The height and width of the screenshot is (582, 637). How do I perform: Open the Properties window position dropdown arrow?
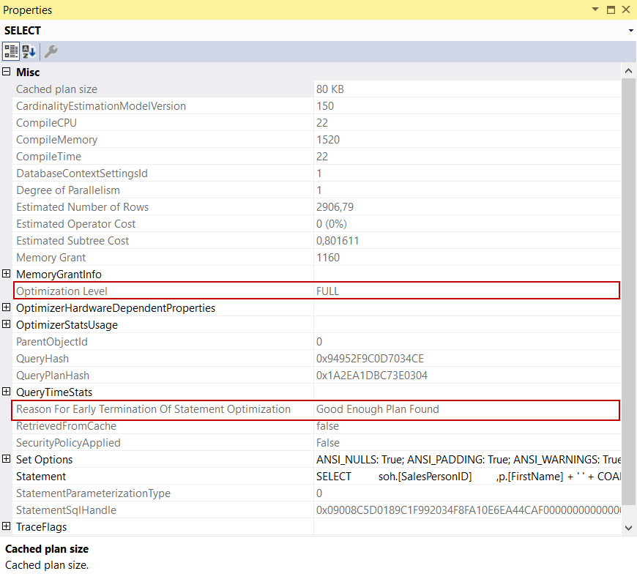595,10
